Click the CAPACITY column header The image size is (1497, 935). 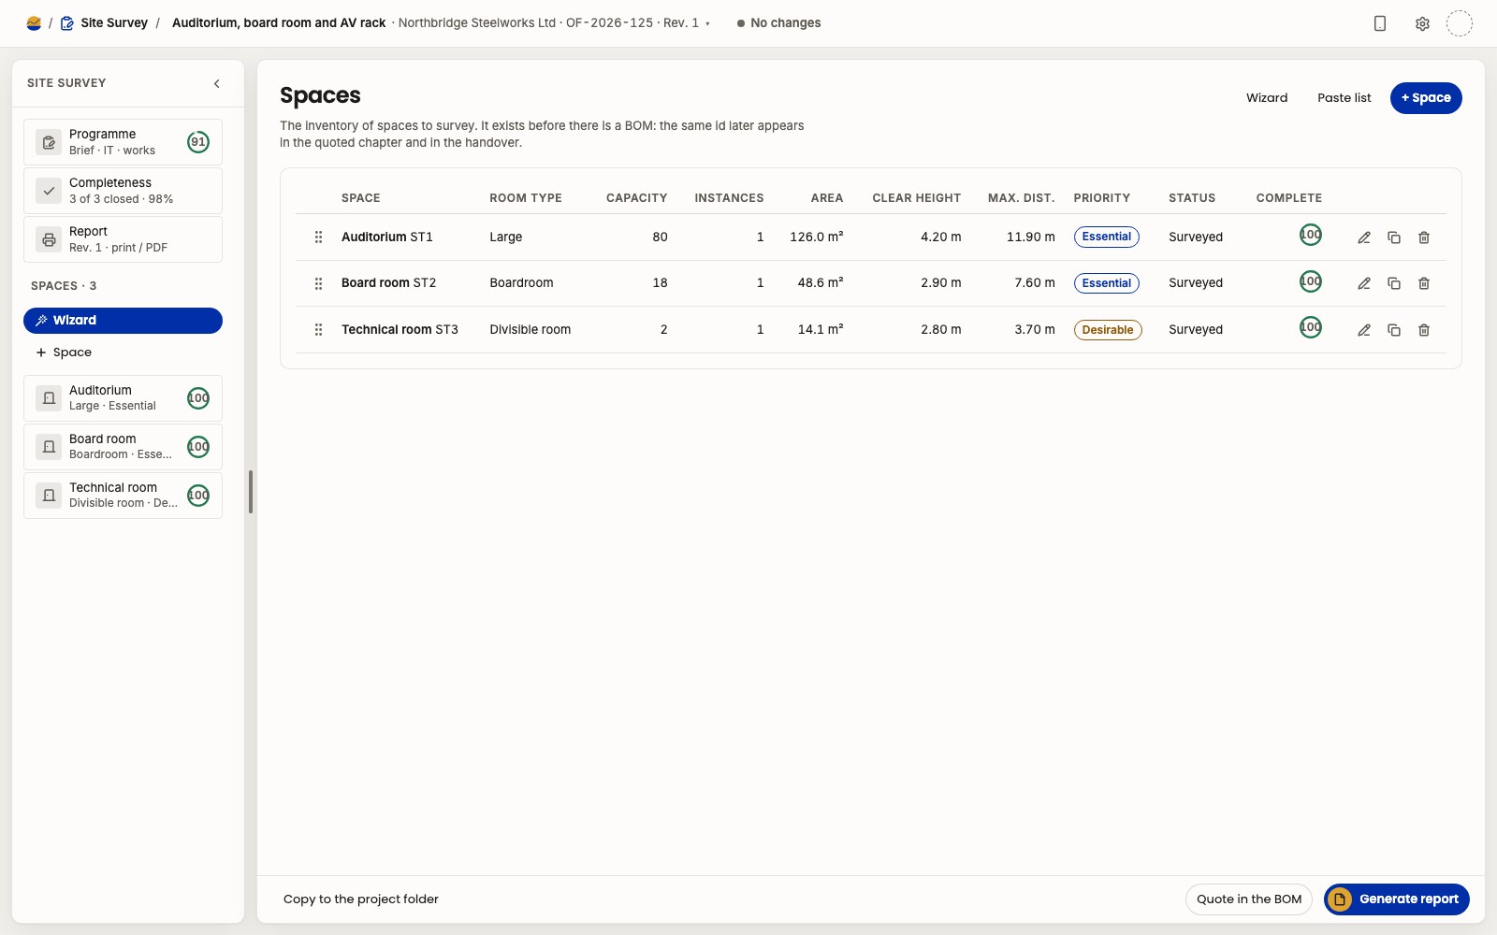point(636,198)
